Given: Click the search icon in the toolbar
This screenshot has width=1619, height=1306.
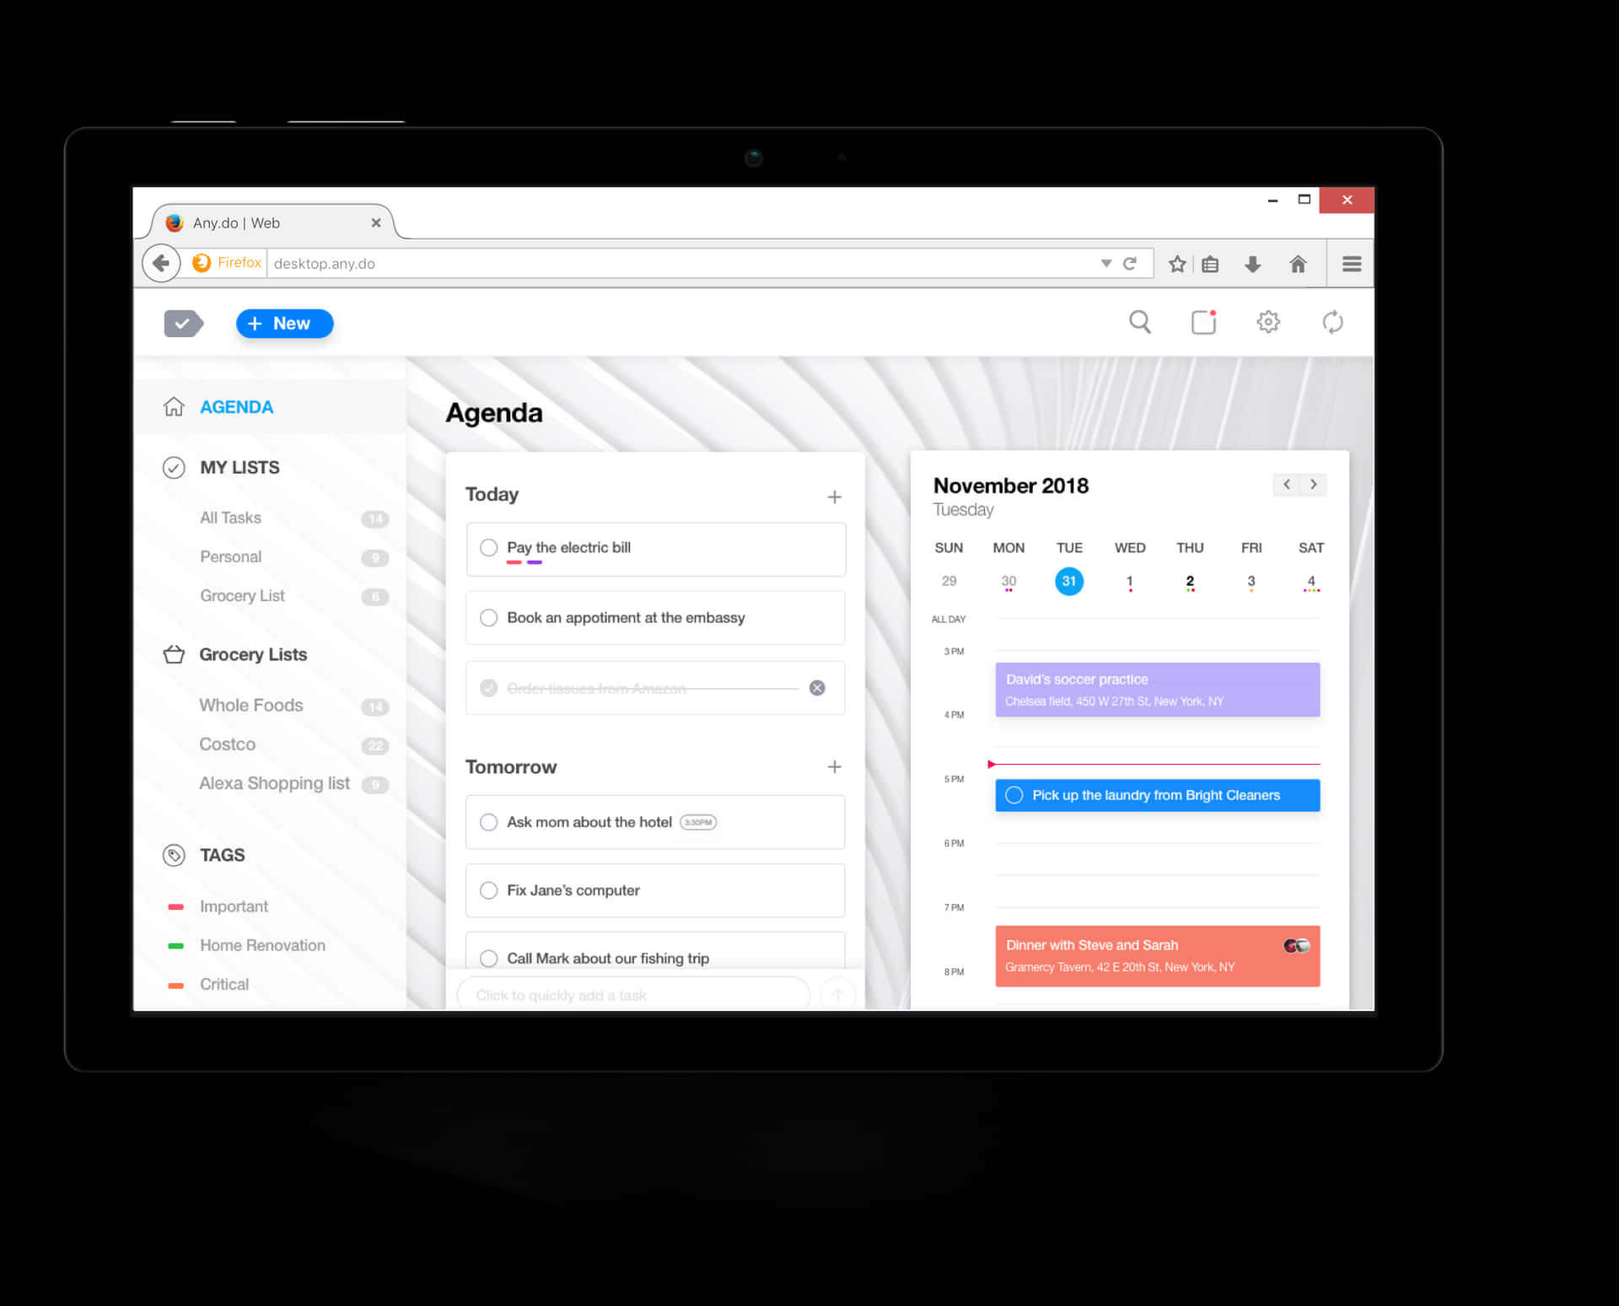Looking at the screenshot, I should [1139, 323].
